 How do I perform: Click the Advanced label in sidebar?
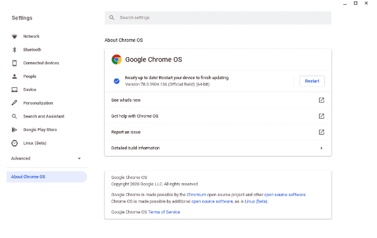pos(21,159)
